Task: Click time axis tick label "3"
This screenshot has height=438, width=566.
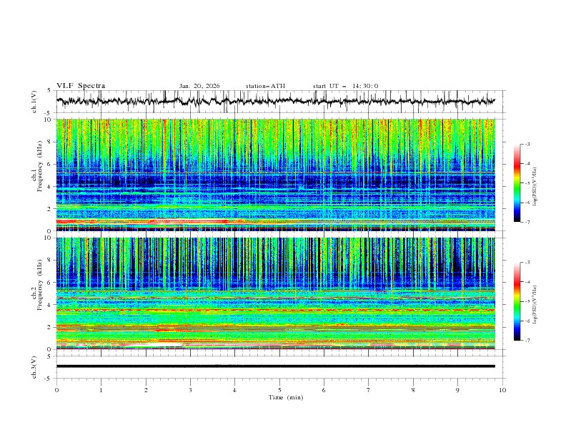Action: pos(190,390)
